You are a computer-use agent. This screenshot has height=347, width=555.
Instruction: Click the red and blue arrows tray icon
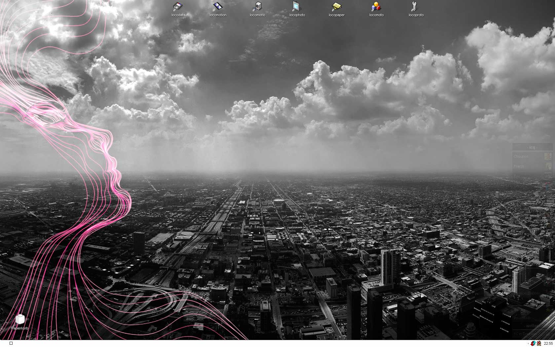[x=533, y=343]
